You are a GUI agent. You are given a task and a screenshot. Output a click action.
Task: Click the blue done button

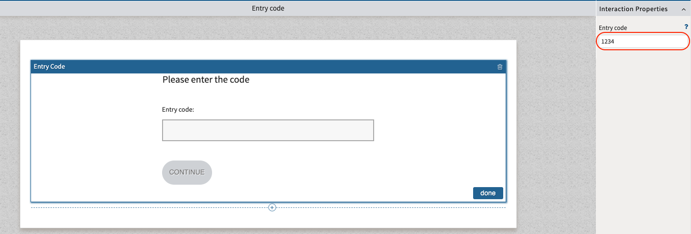488,193
